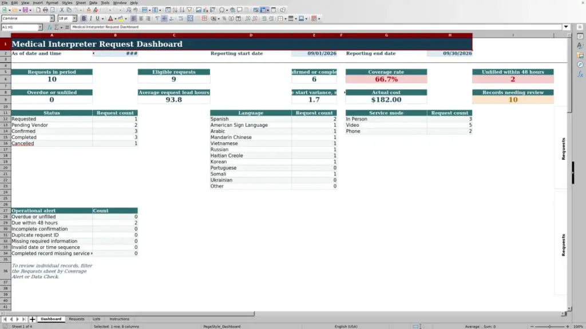Open Conditional formatting dropdown arrow

tap(319, 18)
